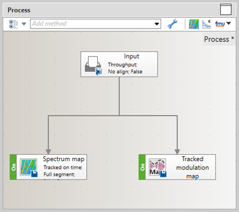Image resolution: width=239 pixels, height=212 pixels.
Task: Click the decay curve chart toolbar icon
Action: click(x=207, y=24)
